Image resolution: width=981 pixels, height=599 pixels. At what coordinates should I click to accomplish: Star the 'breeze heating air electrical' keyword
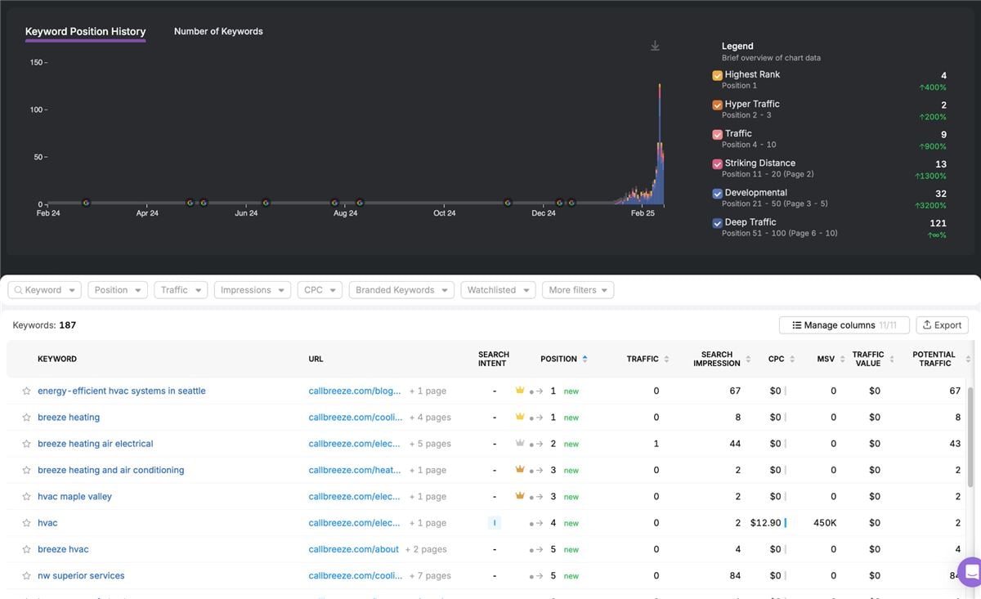26,444
